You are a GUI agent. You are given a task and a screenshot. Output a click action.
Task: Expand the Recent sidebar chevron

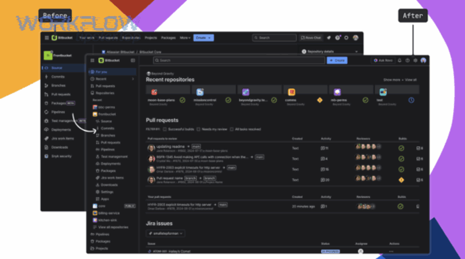point(133,79)
